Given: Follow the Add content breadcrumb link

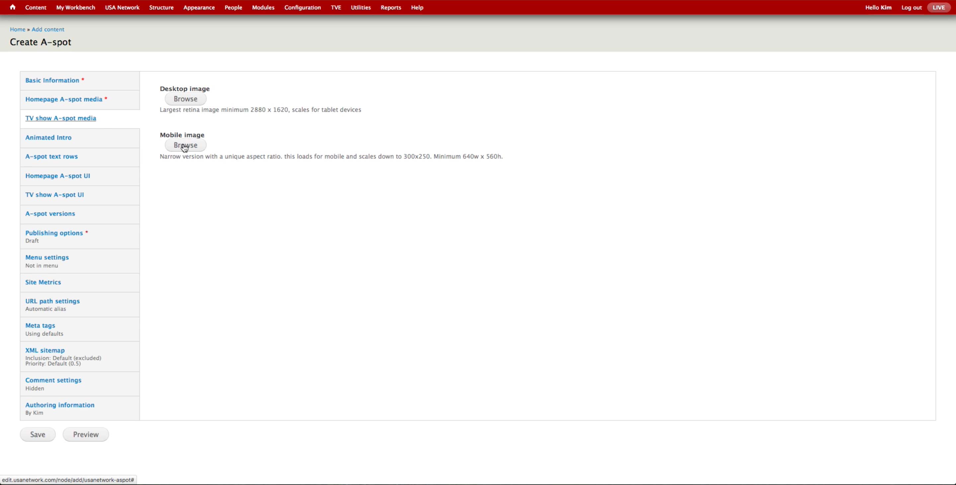Looking at the screenshot, I should [x=47, y=29].
